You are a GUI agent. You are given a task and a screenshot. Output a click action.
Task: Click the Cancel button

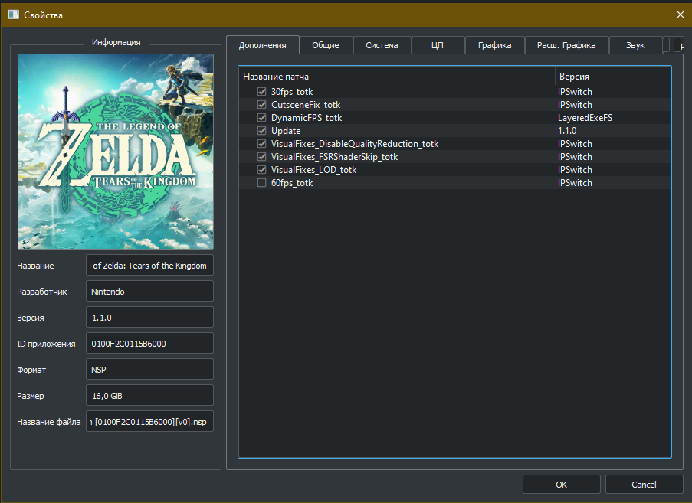point(644,485)
